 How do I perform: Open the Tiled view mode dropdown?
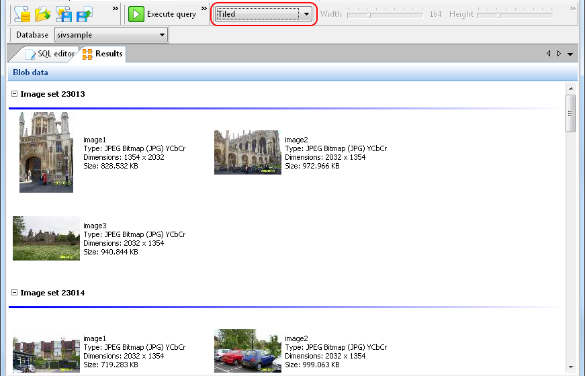point(306,14)
